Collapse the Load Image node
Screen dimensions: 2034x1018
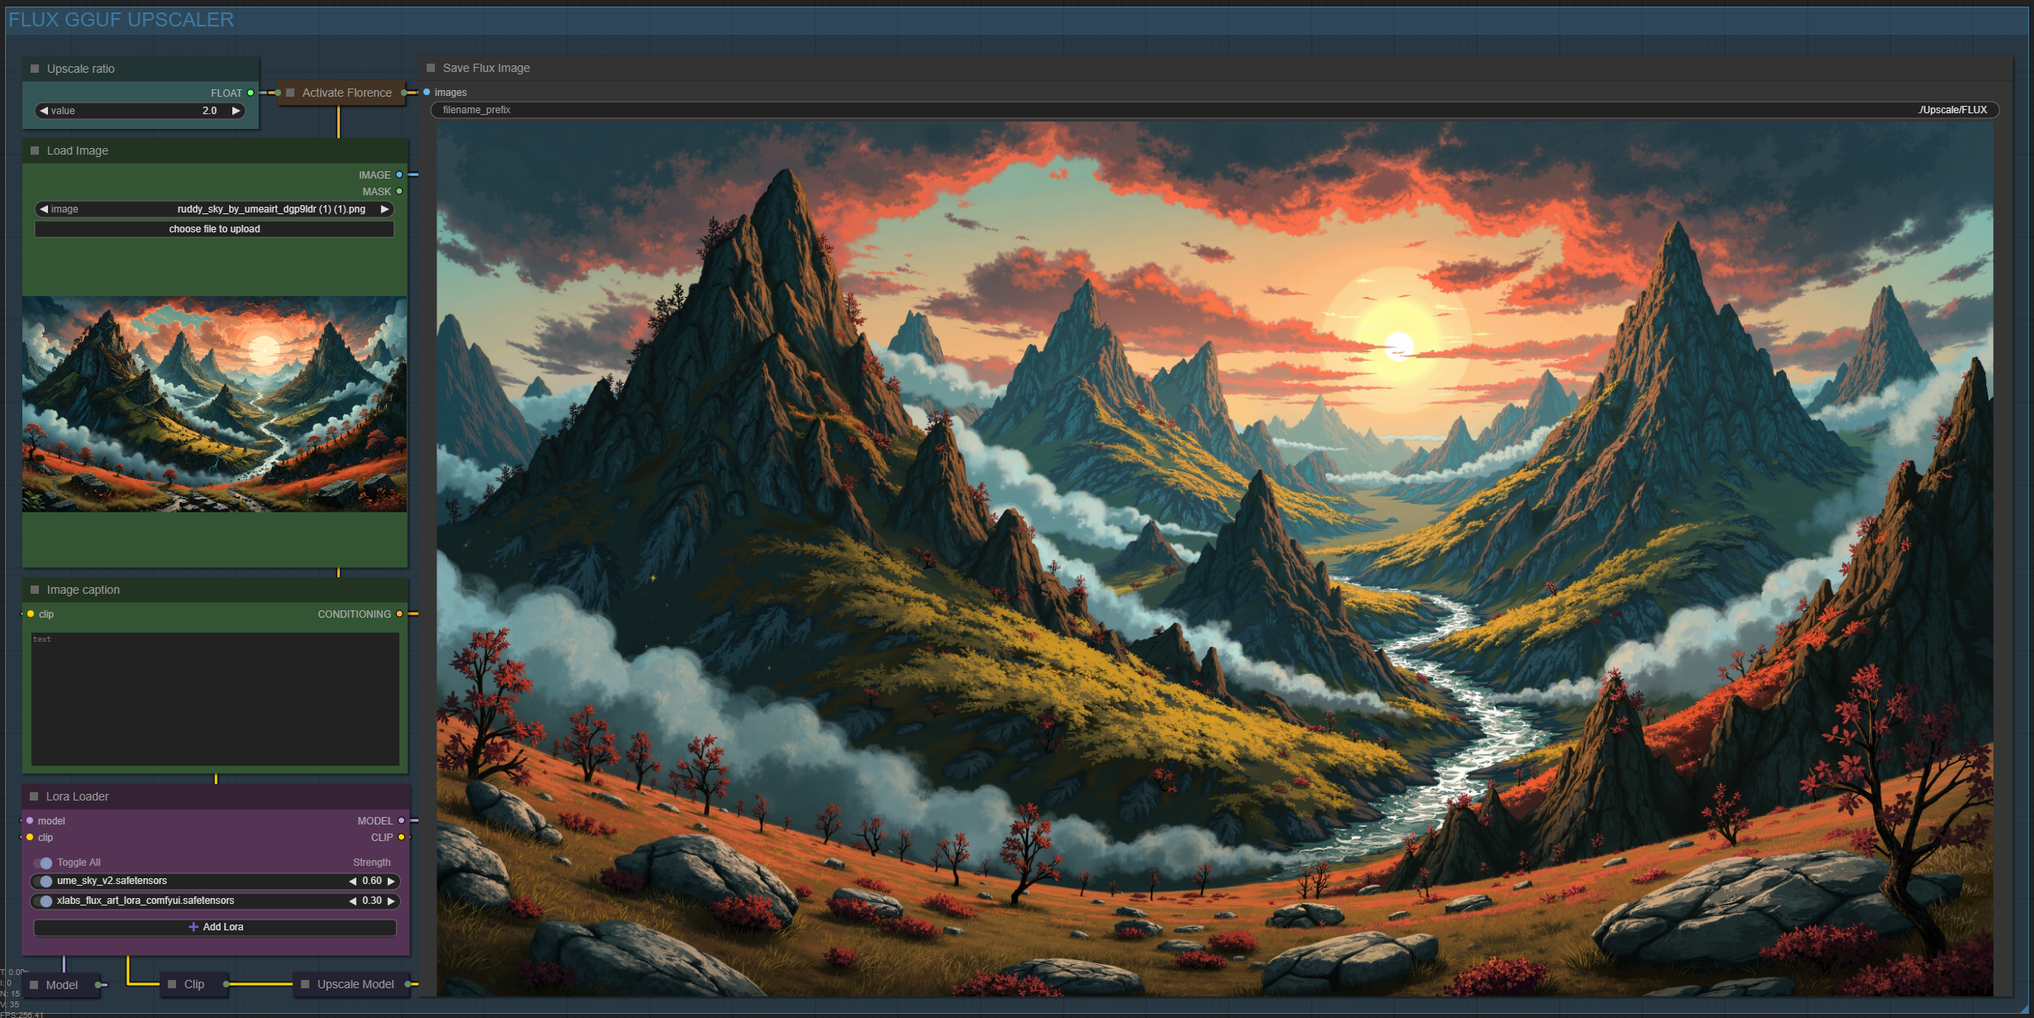click(35, 151)
